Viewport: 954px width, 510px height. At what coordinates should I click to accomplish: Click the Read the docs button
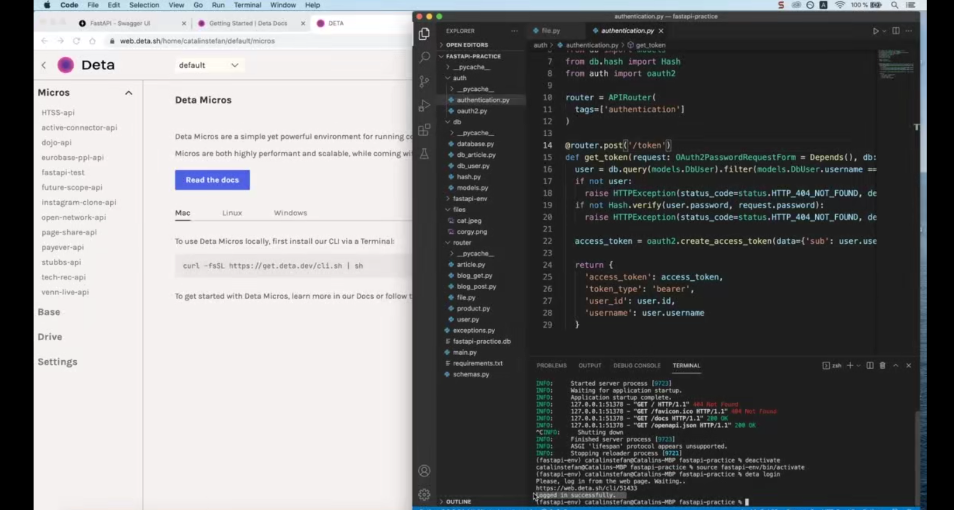[212, 180]
